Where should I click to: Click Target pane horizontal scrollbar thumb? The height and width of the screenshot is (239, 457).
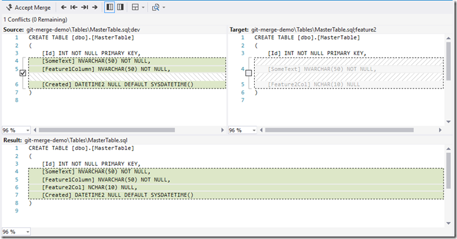pos(339,130)
